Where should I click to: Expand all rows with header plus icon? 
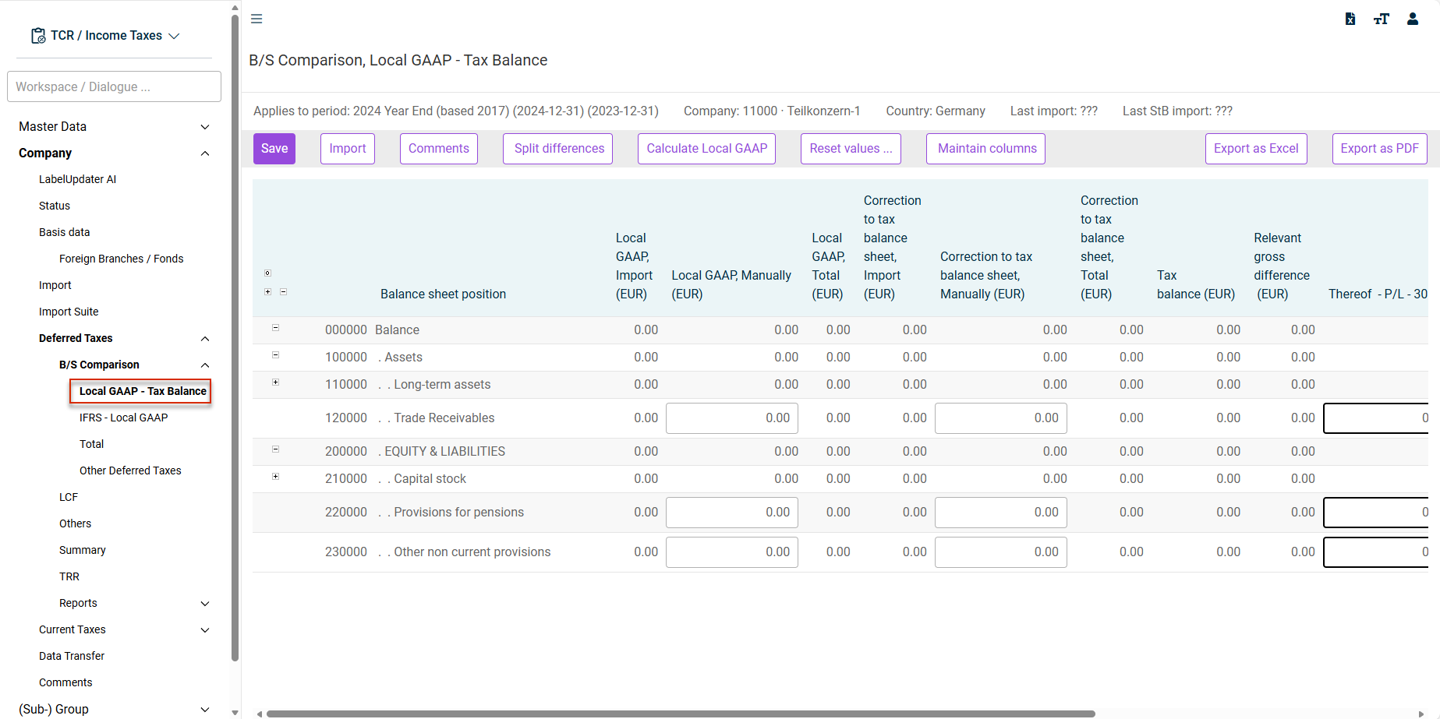267,292
